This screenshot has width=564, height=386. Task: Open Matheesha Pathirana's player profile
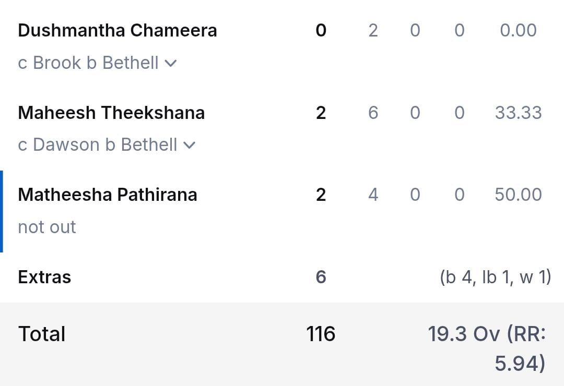pos(108,195)
